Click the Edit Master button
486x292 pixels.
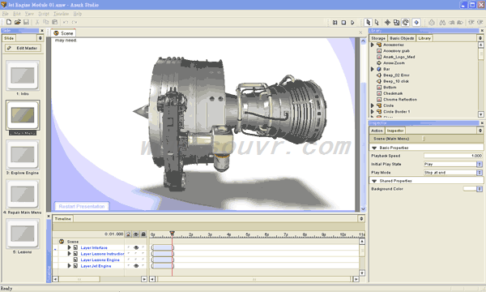click(x=23, y=48)
